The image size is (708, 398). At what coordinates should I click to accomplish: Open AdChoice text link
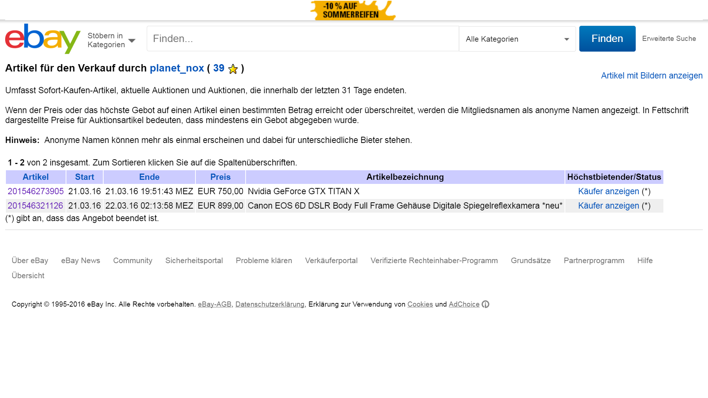(x=464, y=304)
